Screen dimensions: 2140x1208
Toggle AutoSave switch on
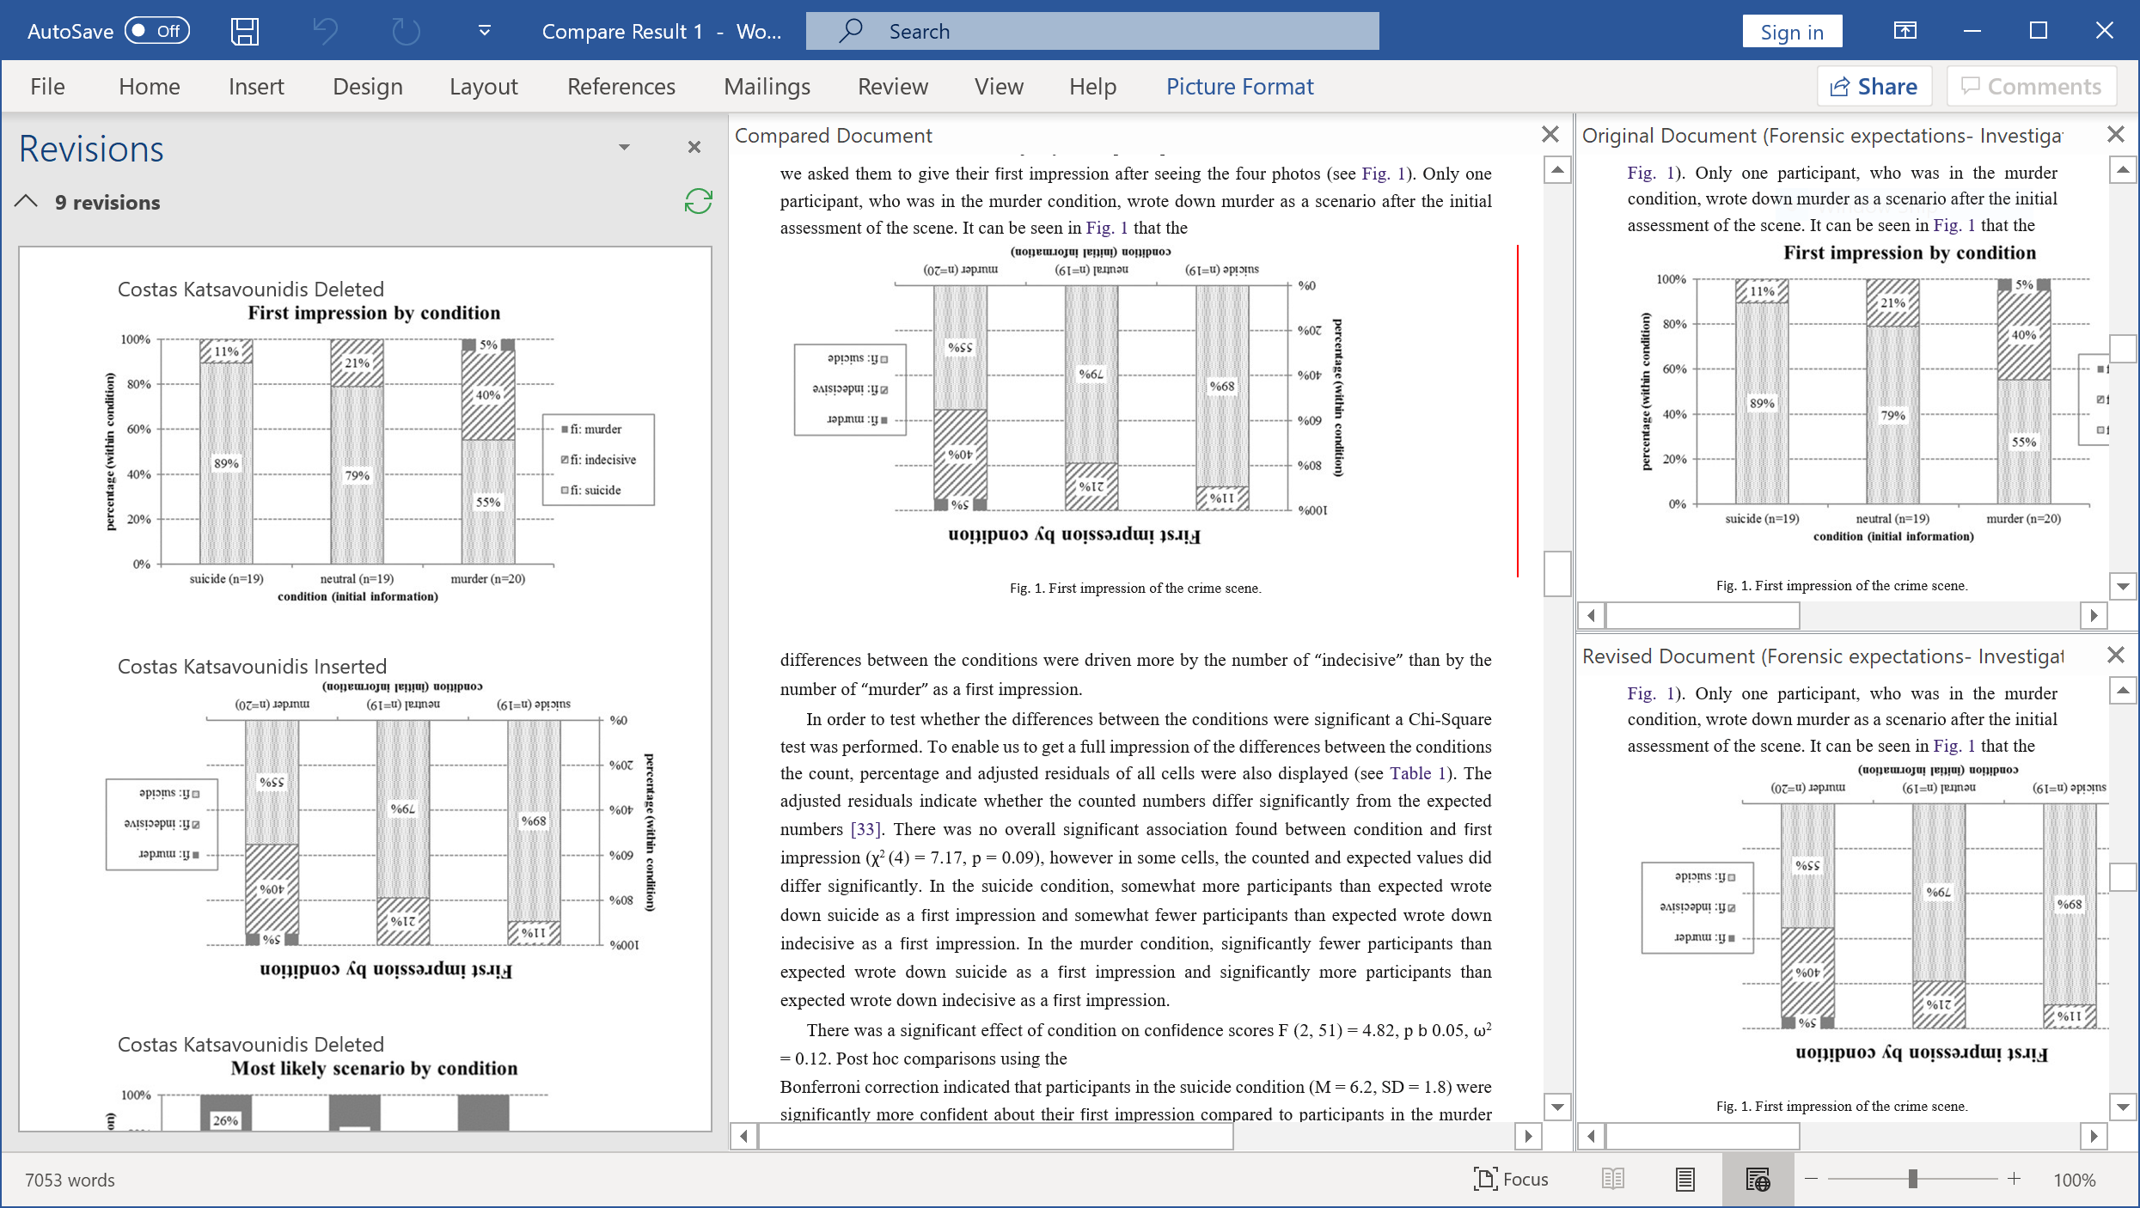pyautogui.click(x=157, y=32)
